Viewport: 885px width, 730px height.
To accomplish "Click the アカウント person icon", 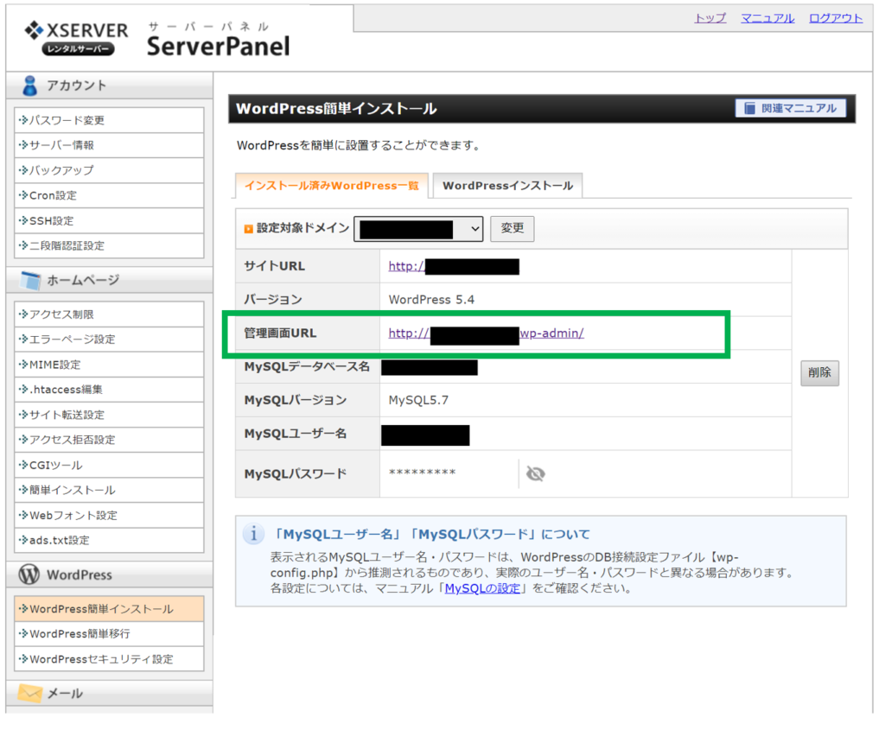I will [x=32, y=84].
